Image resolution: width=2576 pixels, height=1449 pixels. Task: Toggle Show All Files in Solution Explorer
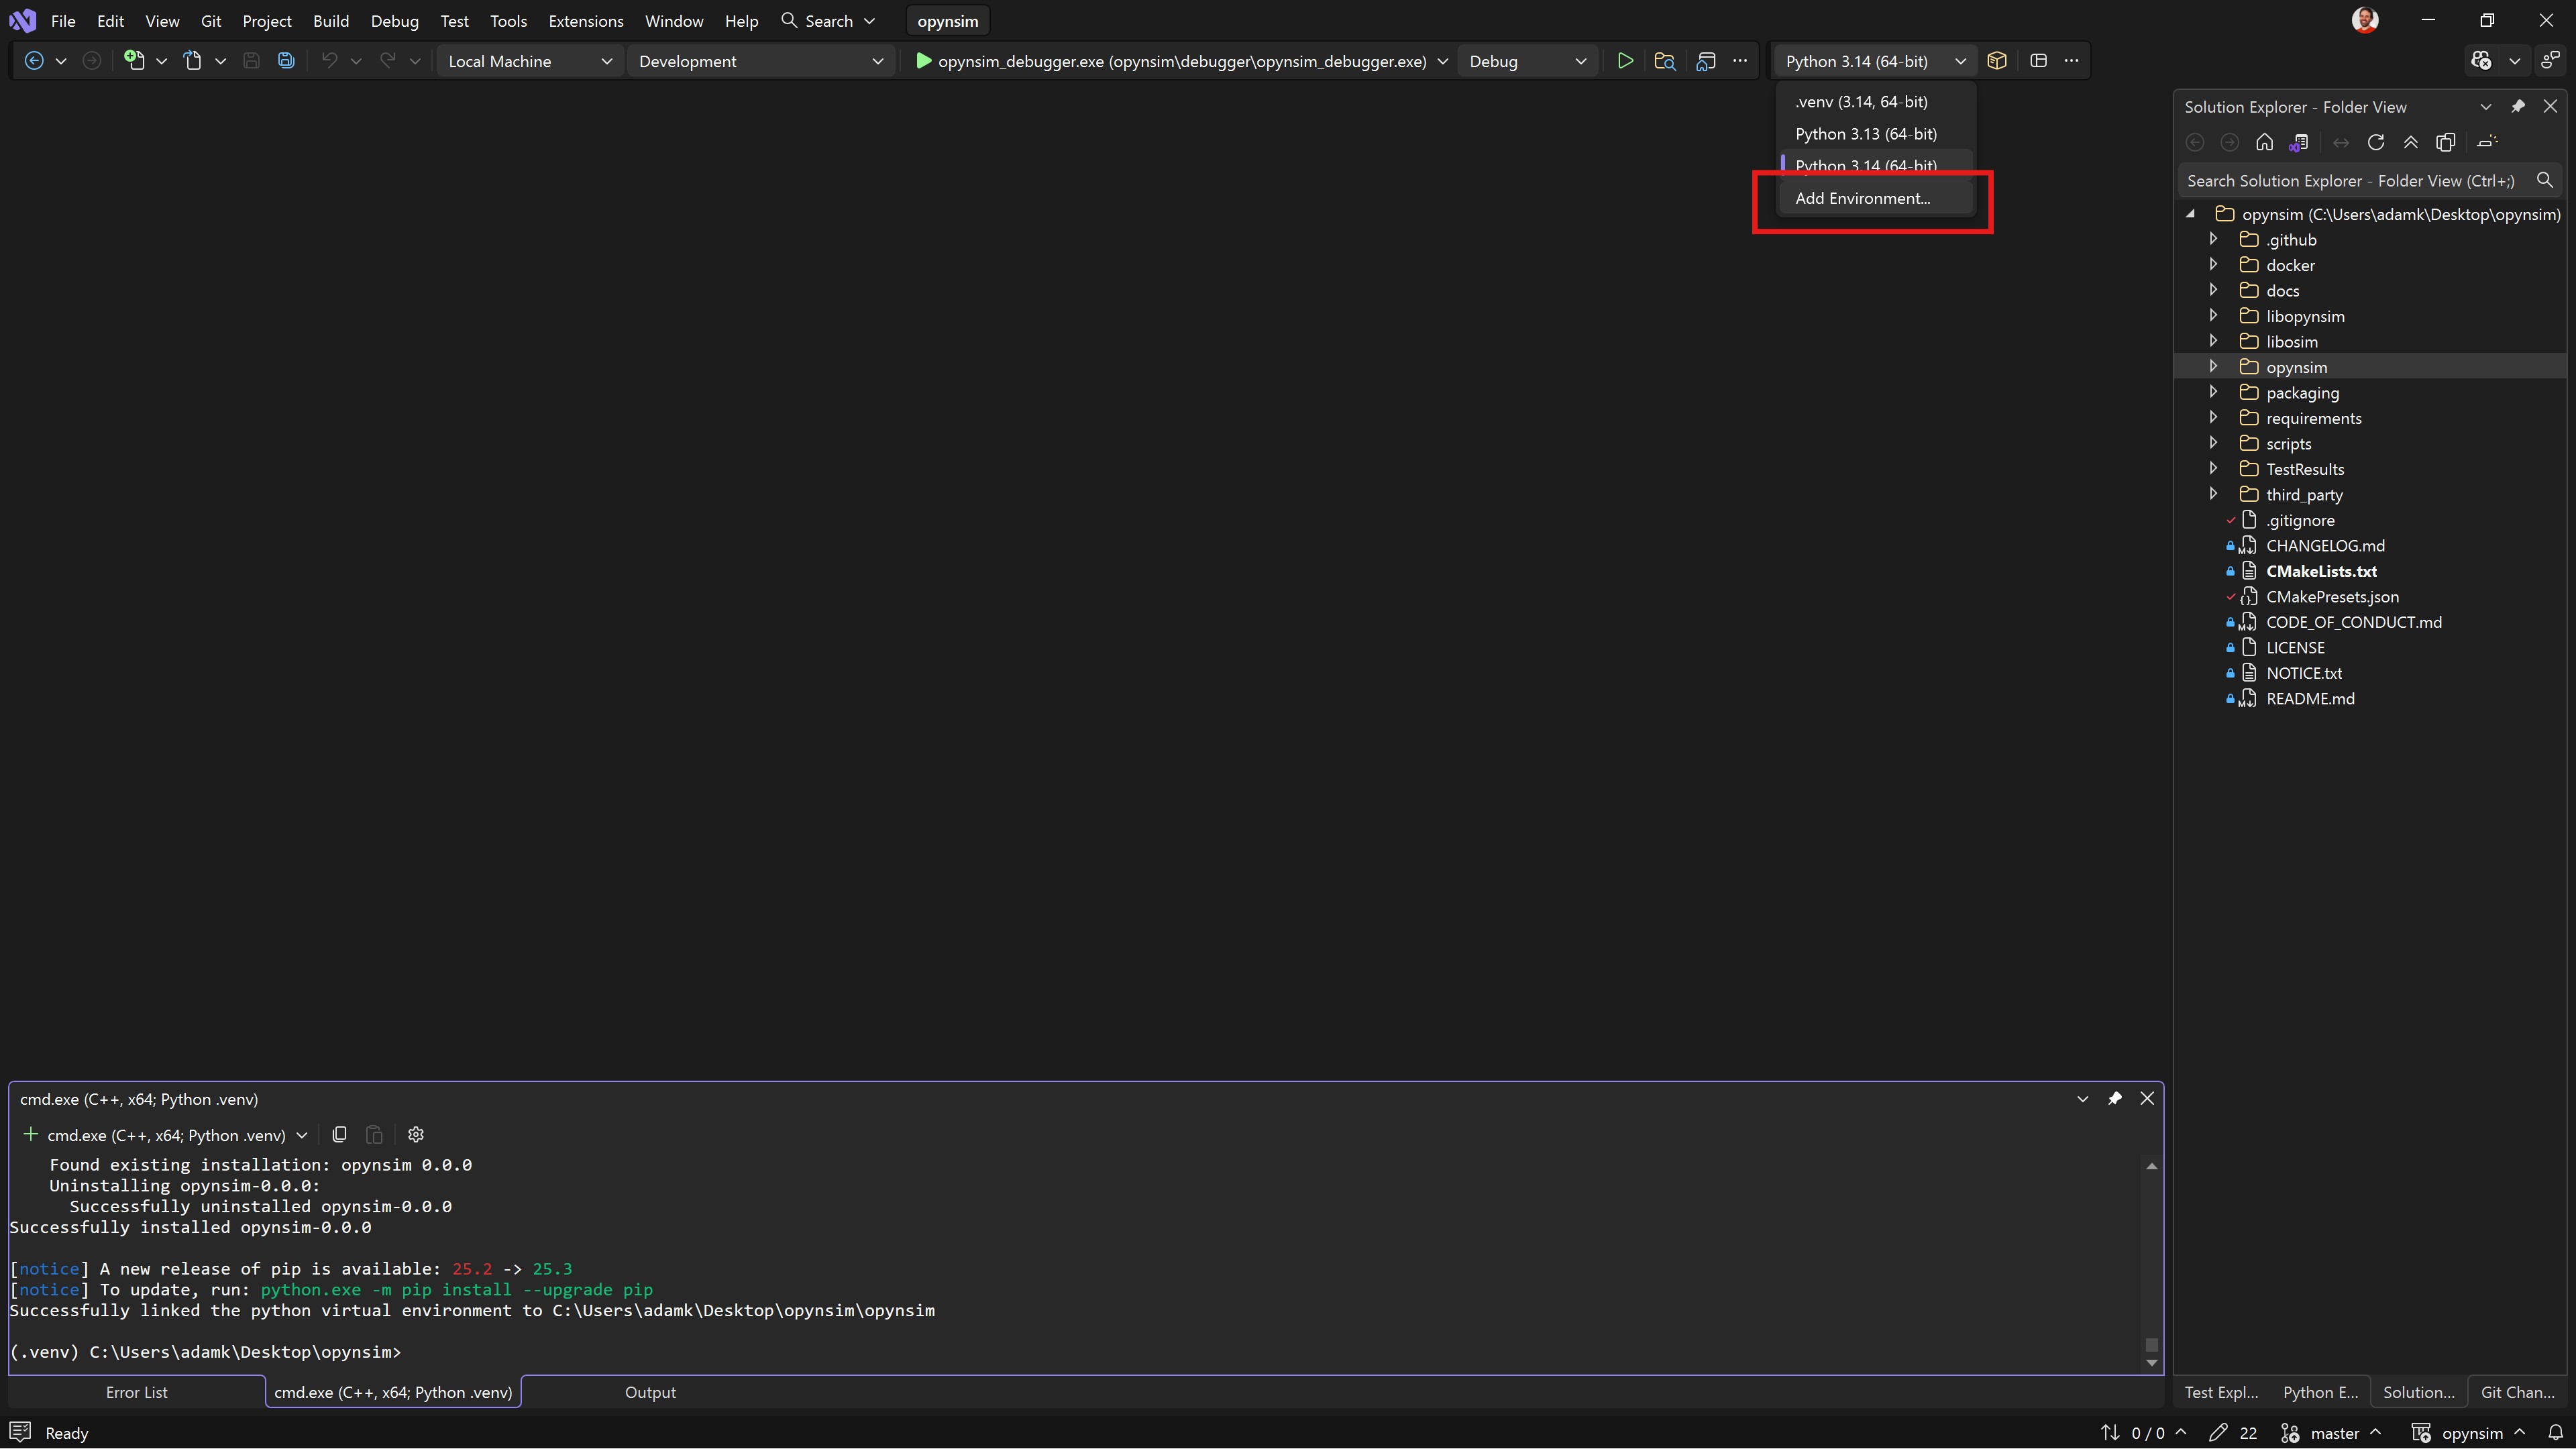(2446, 142)
